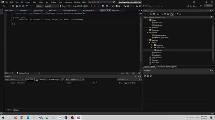Viewport: 215px width, 120px height.
Task: Open the Build + IntelliSense dropdown
Action: pyautogui.click(x=75, y=80)
